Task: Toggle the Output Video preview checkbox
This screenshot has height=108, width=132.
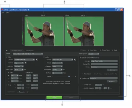Action: [101, 50]
